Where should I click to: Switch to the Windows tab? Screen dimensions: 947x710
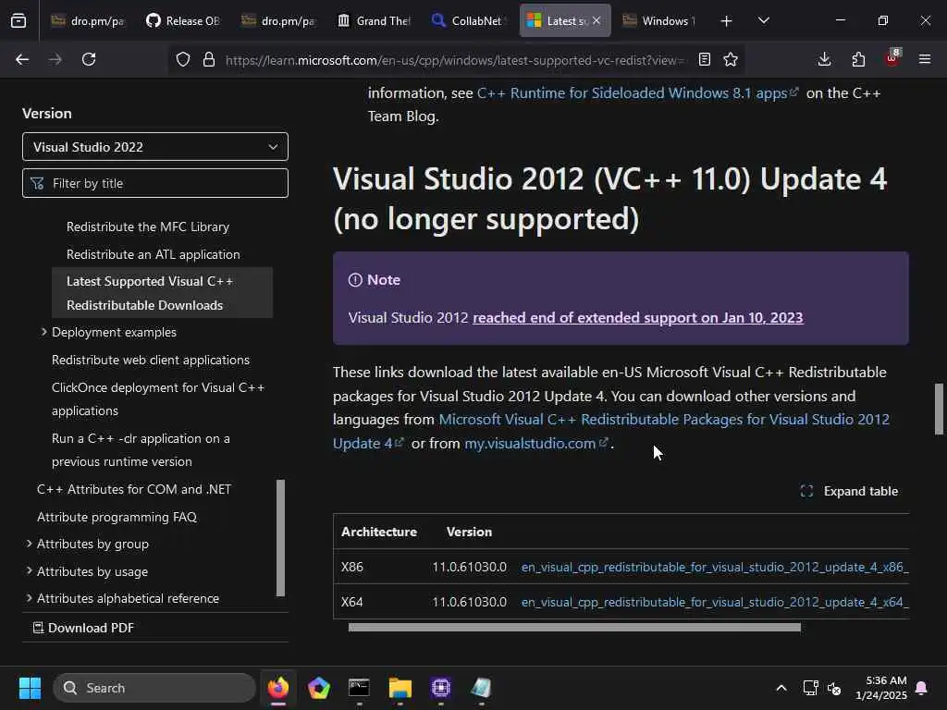tap(659, 20)
